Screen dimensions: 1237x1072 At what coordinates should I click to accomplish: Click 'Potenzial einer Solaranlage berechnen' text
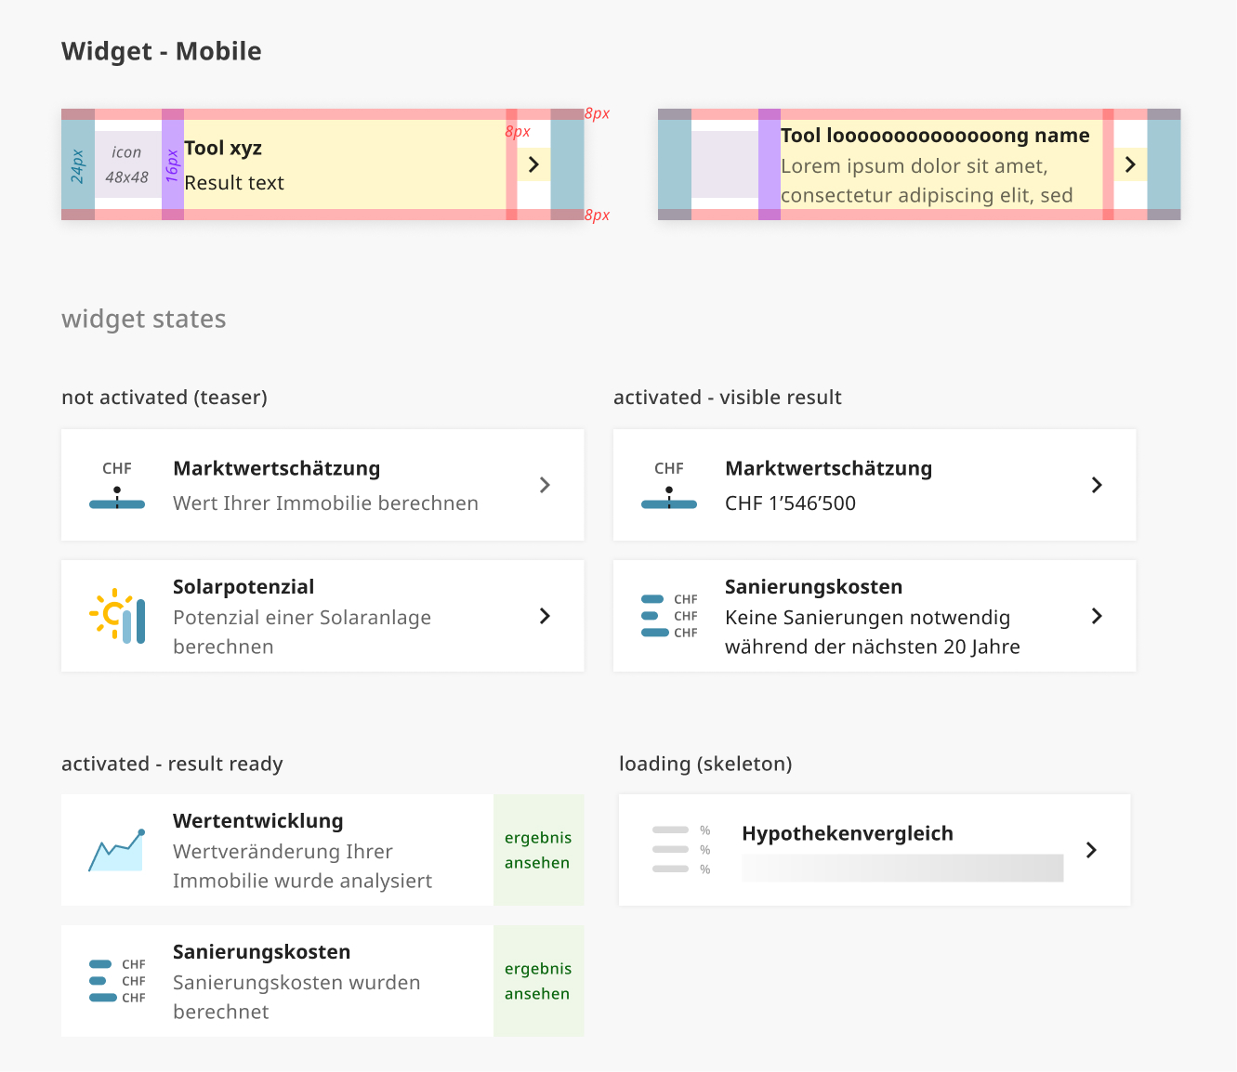tap(302, 632)
